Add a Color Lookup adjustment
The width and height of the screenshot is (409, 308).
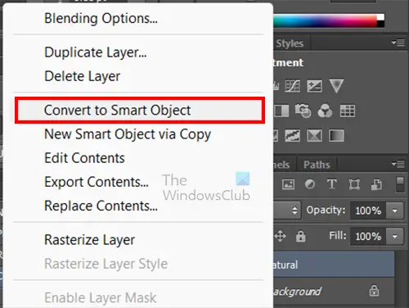pyautogui.click(x=348, y=111)
